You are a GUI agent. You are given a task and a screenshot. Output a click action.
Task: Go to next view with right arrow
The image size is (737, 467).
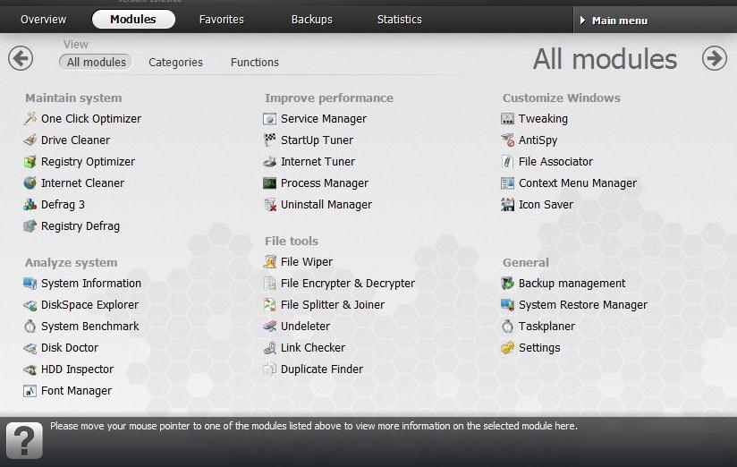pyautogui.click(x=714, y=58)
